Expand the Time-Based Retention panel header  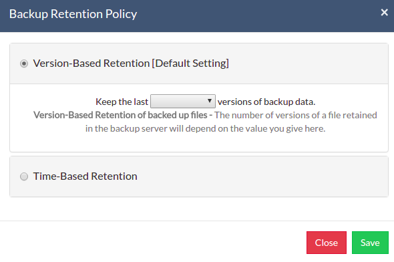pyautogui.click(x=199, y=176)
